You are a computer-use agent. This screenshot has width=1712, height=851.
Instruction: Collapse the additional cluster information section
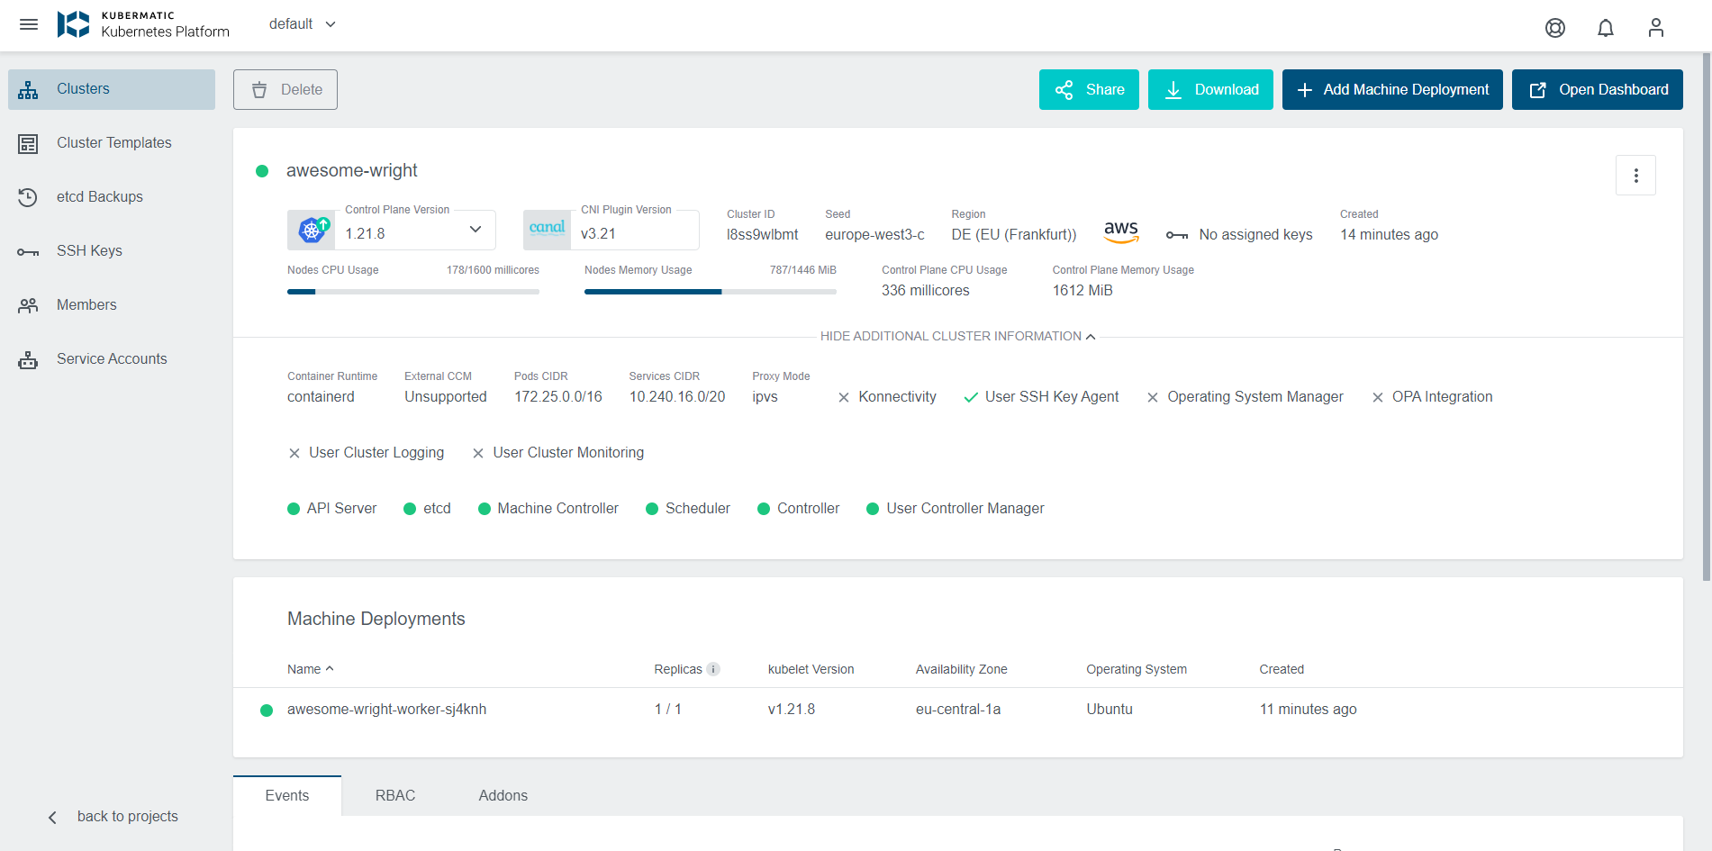click(x=957, y=336)
